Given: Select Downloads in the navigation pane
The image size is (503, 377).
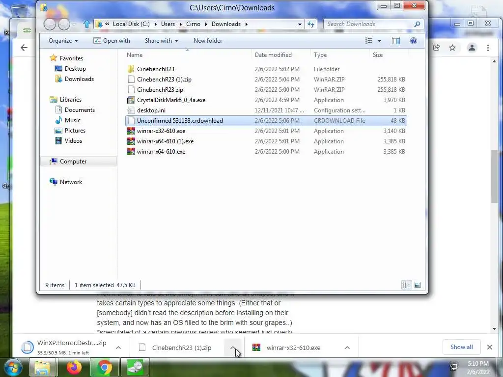Looking at the screenshot, I should point(79,79).
